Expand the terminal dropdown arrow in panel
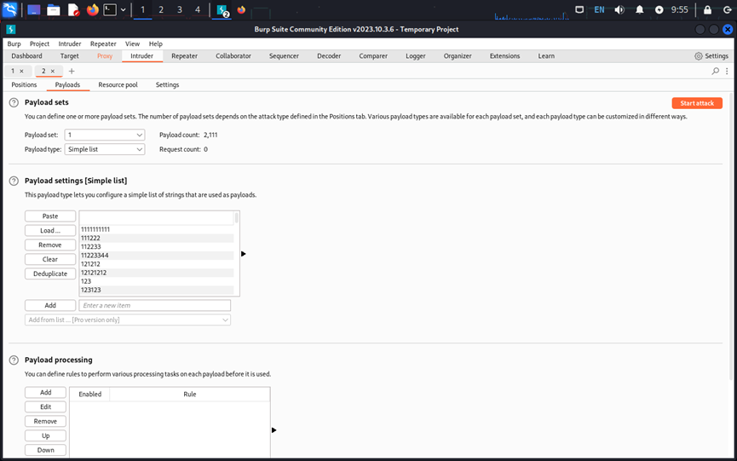737x461 pixels. tap(124, 9)
